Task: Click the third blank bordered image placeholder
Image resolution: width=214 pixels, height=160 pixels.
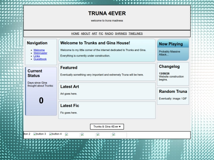Action: pos(104,135)
